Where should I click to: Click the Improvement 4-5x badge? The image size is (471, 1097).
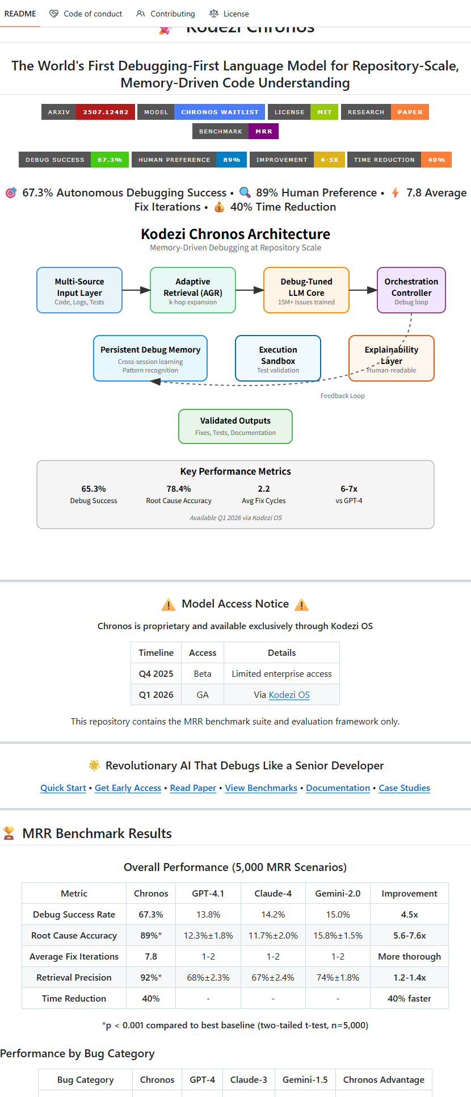tap(297, 160)
